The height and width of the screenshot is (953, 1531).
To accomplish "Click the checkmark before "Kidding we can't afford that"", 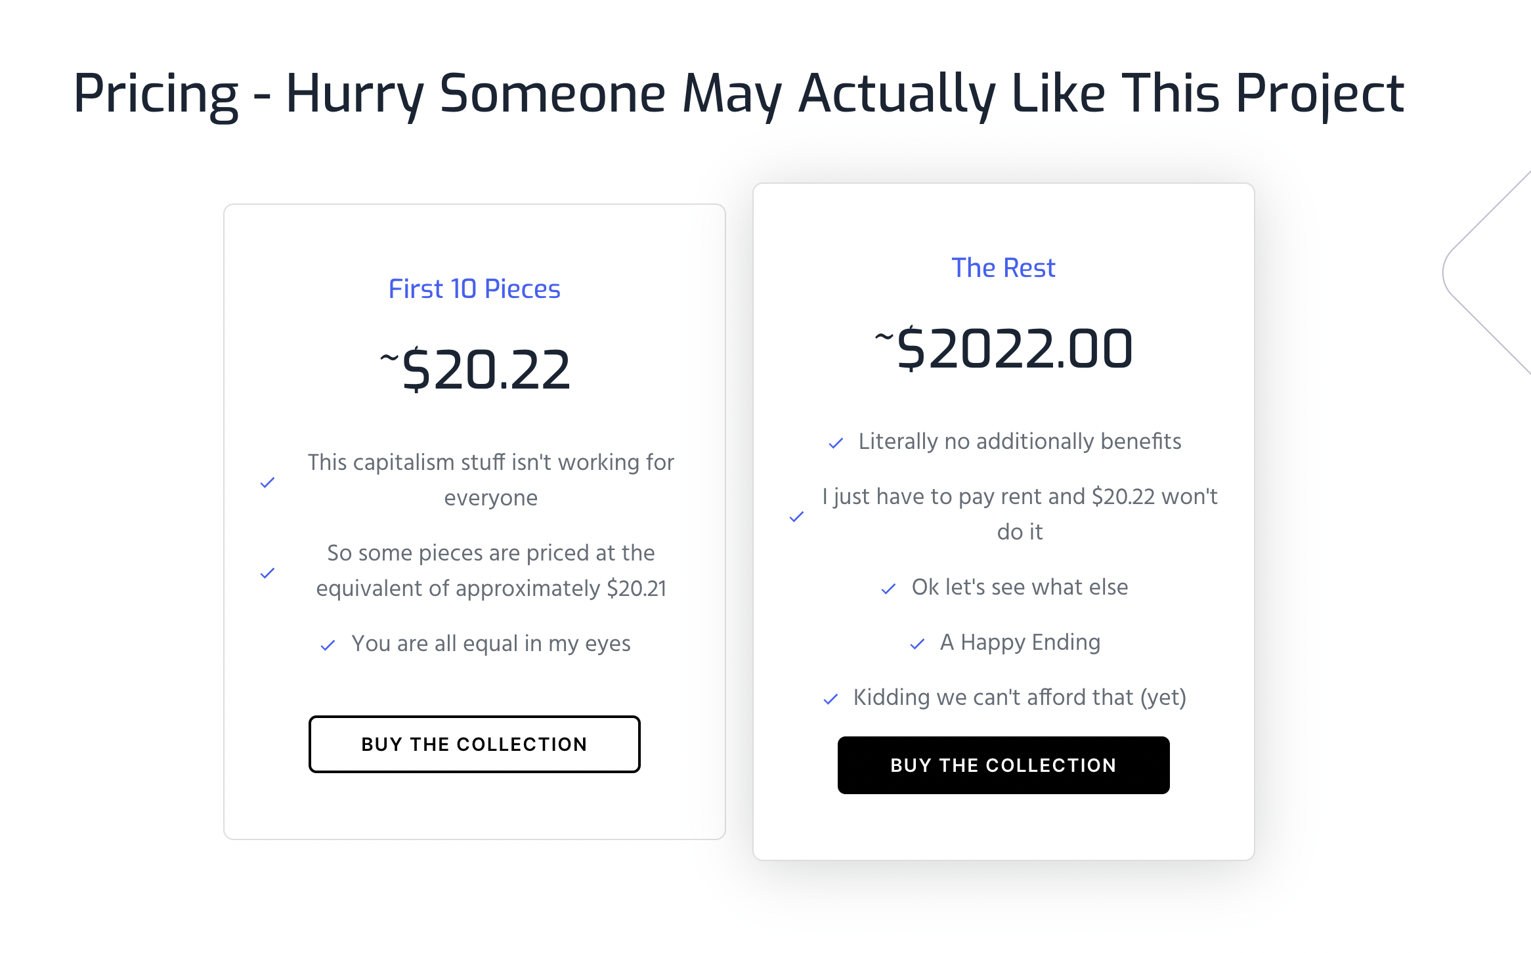I will point(830,700).
